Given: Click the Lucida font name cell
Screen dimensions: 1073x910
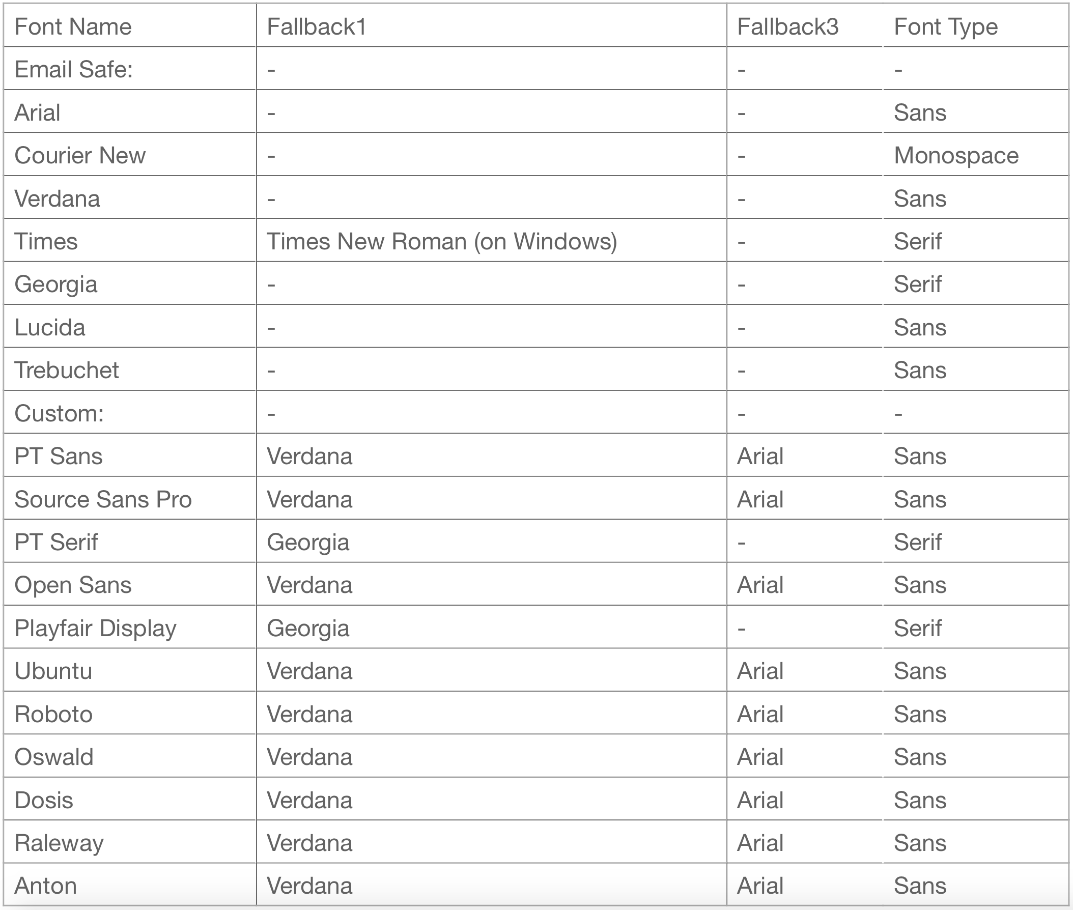Looking at the screenshot, I should pos(50,327).
